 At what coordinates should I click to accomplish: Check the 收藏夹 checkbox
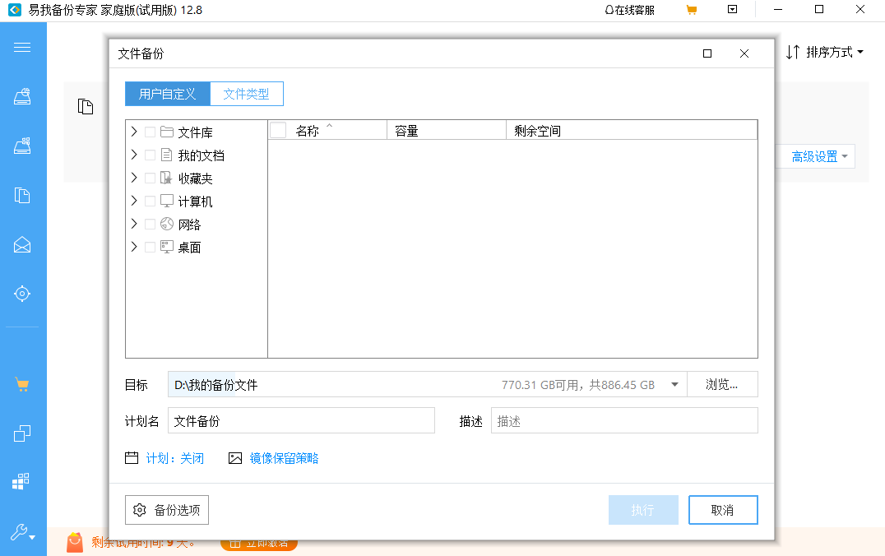pos(151,178)
